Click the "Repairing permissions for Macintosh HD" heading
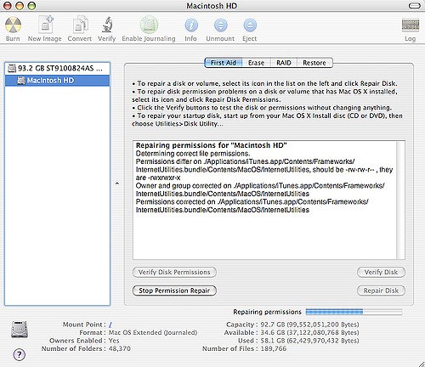425x367 pixels. point(212,145)
